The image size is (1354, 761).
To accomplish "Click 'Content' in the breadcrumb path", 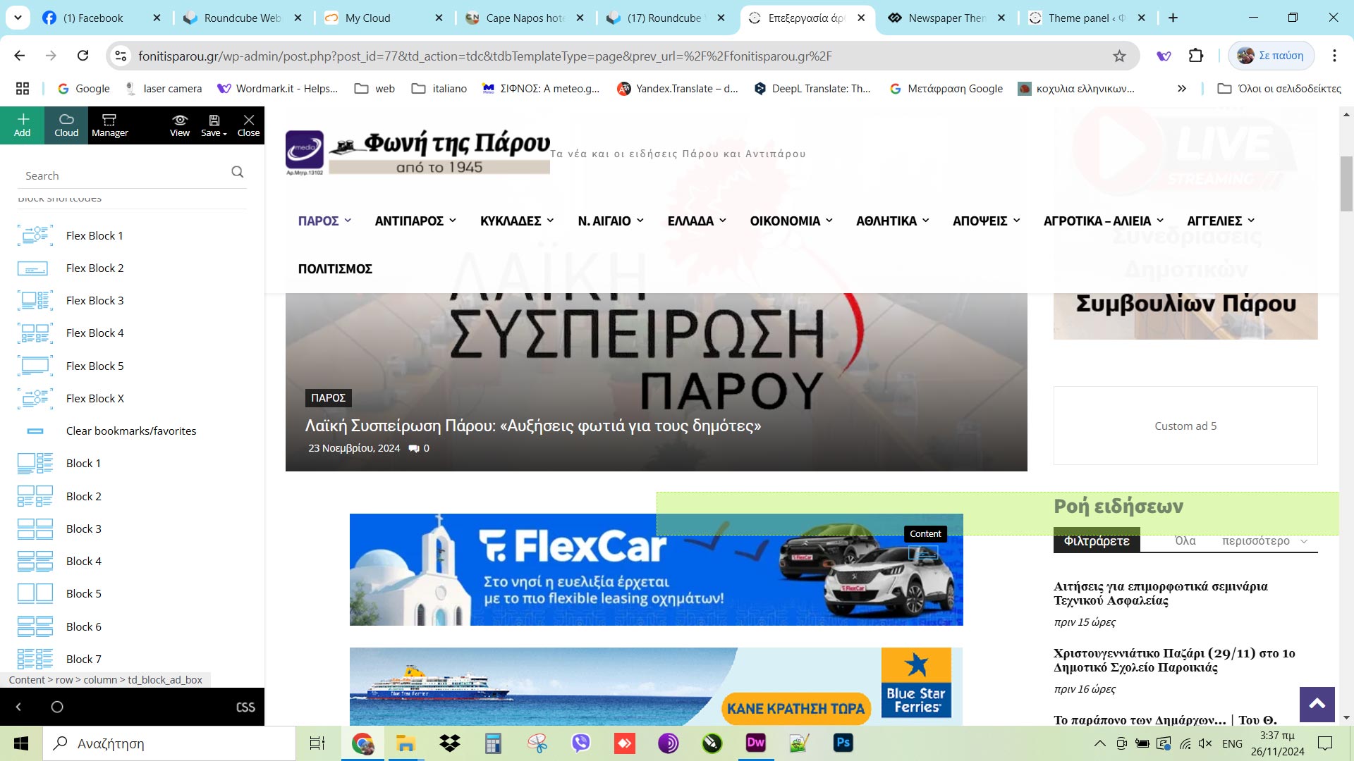I will (x=27, y=680).
